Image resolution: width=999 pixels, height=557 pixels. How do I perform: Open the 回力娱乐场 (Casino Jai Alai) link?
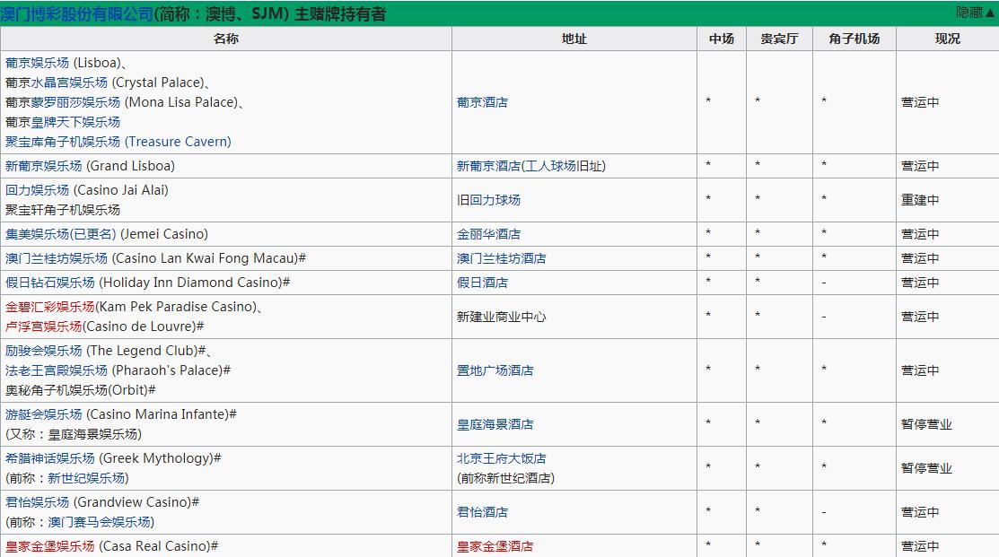[x=37, y=189]
